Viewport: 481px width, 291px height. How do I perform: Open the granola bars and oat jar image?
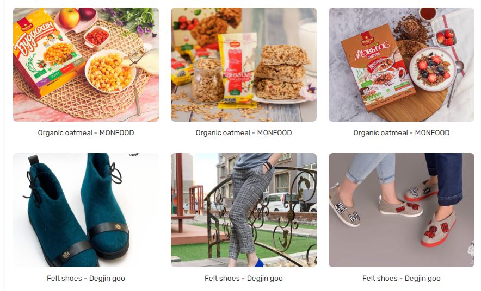click(244, 65)
